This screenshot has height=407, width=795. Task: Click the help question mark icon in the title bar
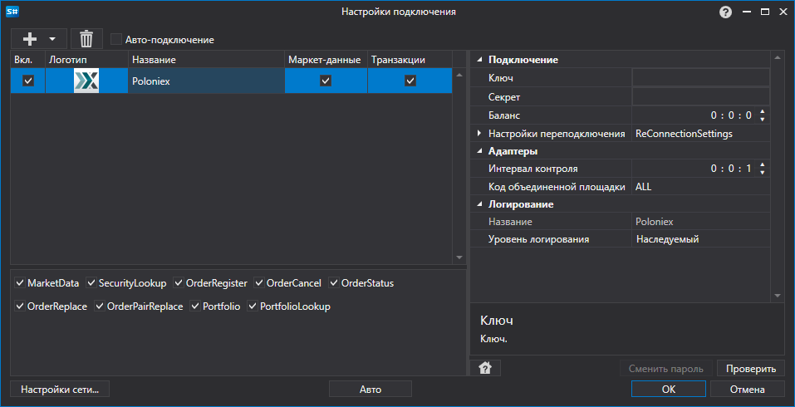click(x=725, y=12)
